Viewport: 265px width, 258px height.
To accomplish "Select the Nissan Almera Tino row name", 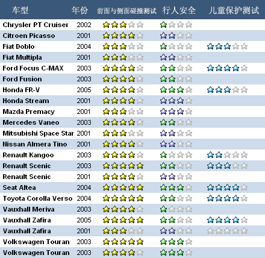I will click(x=35, y=144).
